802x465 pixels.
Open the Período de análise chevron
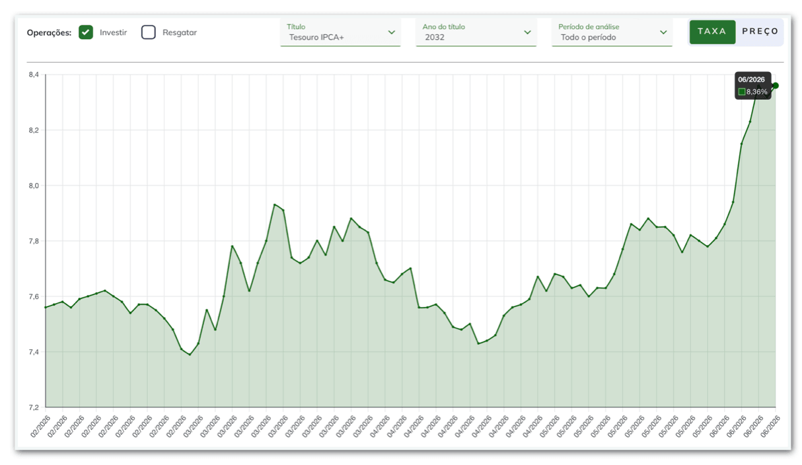[x=663, y=32]
